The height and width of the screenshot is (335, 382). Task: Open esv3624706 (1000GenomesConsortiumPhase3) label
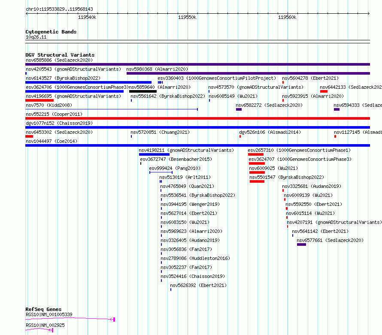pos(77,87)
